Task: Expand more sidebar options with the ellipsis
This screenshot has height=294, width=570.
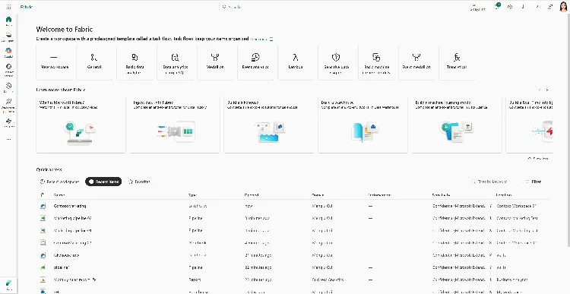Action: 8,139
